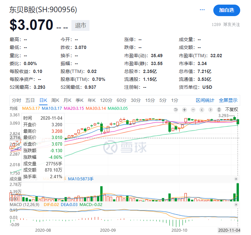Screen dimensions: 251x235
Task: Click the 货币单位 USD value
Action: click(x=207, y=87)
